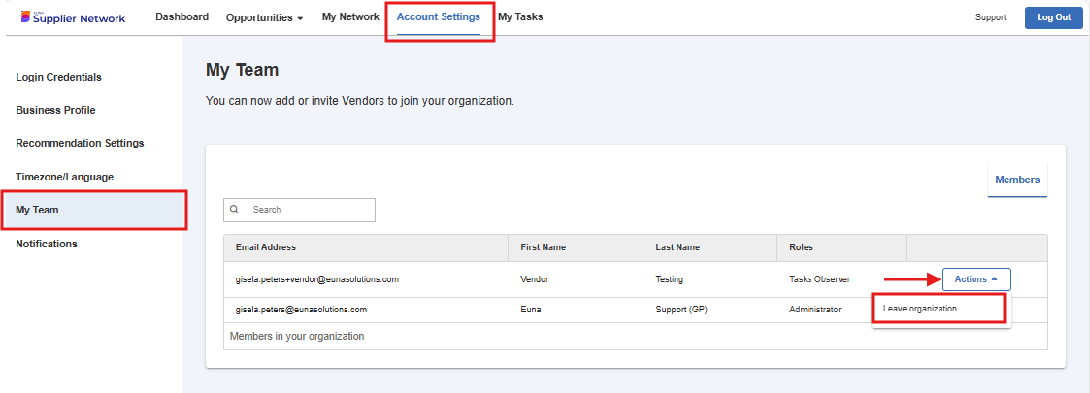Screen dimensions: 1090x393
Task: Open Recommendation Settings in sidebar
Action: [80, 144]
